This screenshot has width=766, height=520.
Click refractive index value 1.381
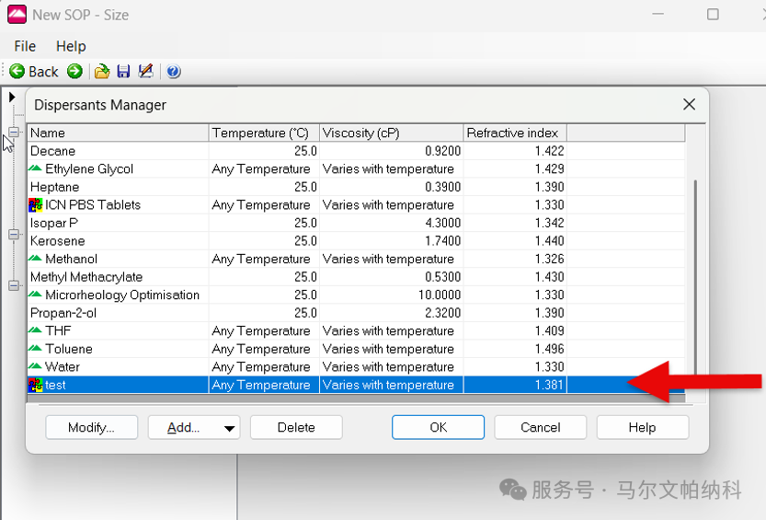coord(550,385)
